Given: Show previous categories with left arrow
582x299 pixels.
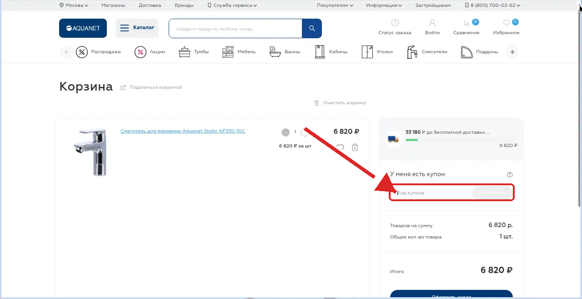Looking at the screenshot, I should (x=66, y=52).
